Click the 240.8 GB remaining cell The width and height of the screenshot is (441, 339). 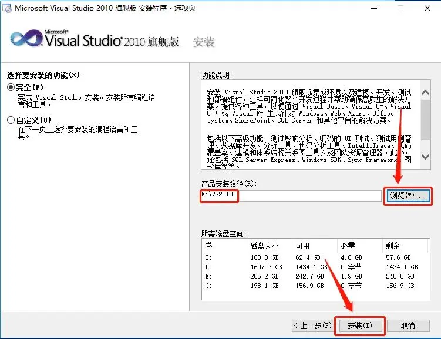coord(400,276)
